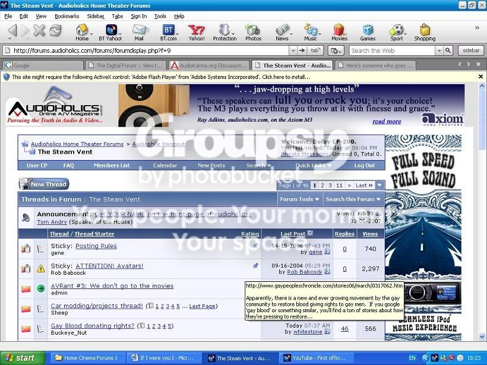Viewport: 487px width, 365px height.
Task: Click the browser Forward arrow
Action: coord(25,30)
